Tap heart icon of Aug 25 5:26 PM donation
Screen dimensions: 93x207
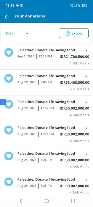pos(9,156)
